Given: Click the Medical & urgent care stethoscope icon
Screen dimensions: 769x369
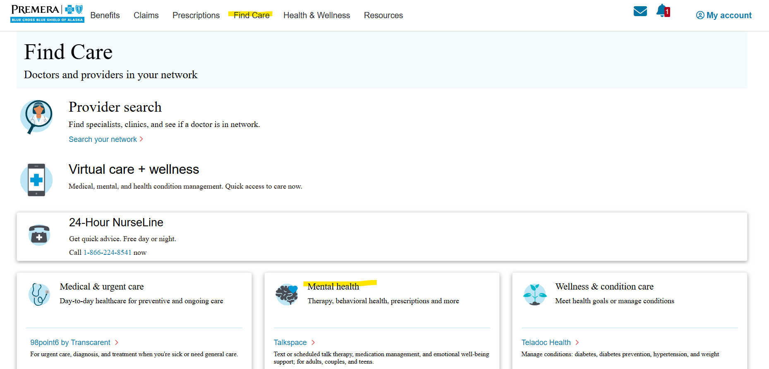Looking at the screenshot, I should click(x=39, y=294).
